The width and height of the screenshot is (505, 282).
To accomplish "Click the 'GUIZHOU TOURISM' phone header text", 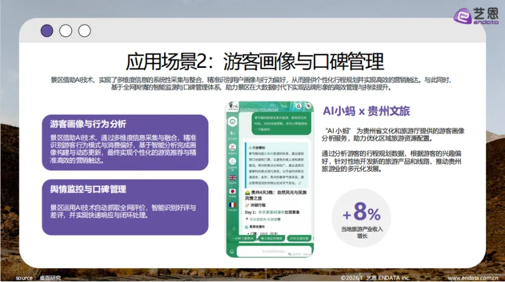I will pyautogui.click(x=259, y=110).
